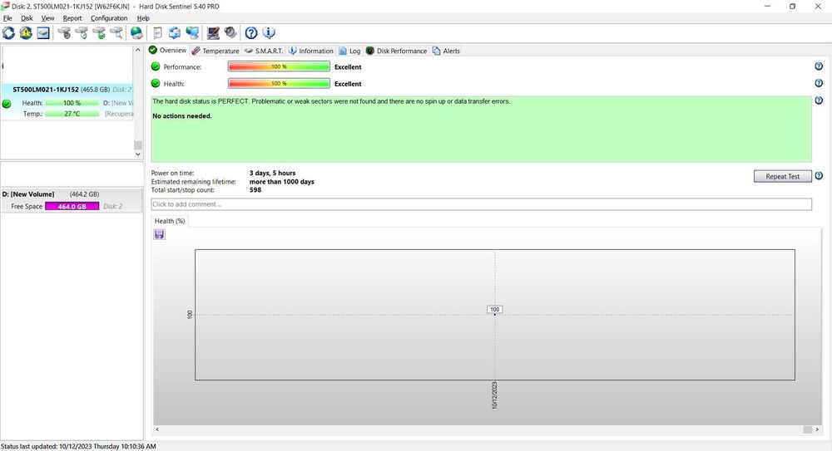
Task: Click the networked computers toolbar icon
Action: click(x=192, y=33)
